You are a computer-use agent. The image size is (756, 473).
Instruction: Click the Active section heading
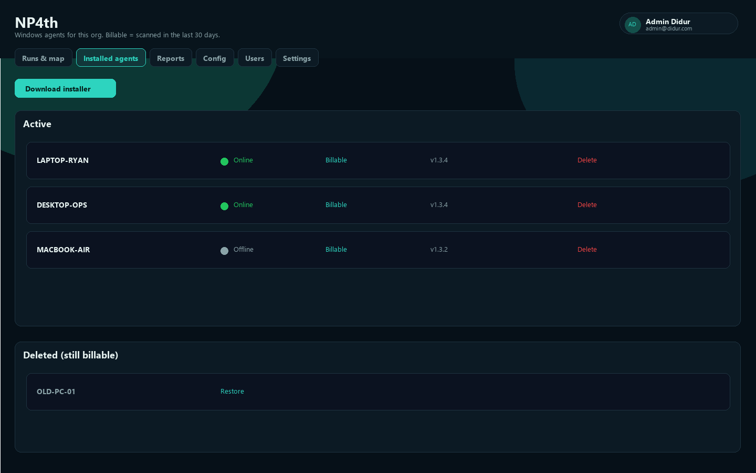pyautogui.click(x=37, y=124)
